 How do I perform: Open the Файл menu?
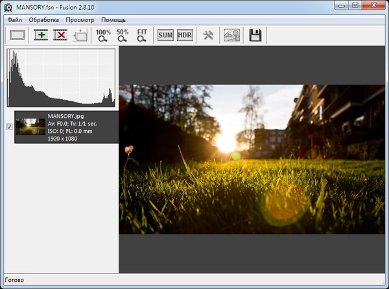(14, 20)
